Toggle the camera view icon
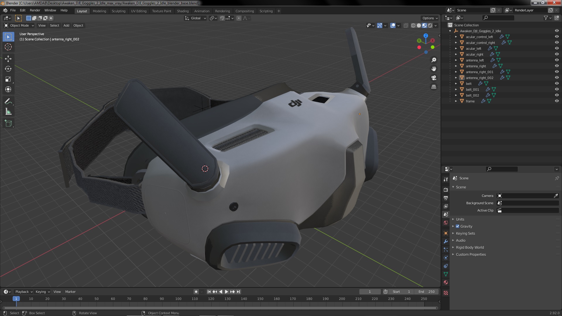The height and width of the screenshot is (316, 562). pyautogui.click(x=434, y=78)
